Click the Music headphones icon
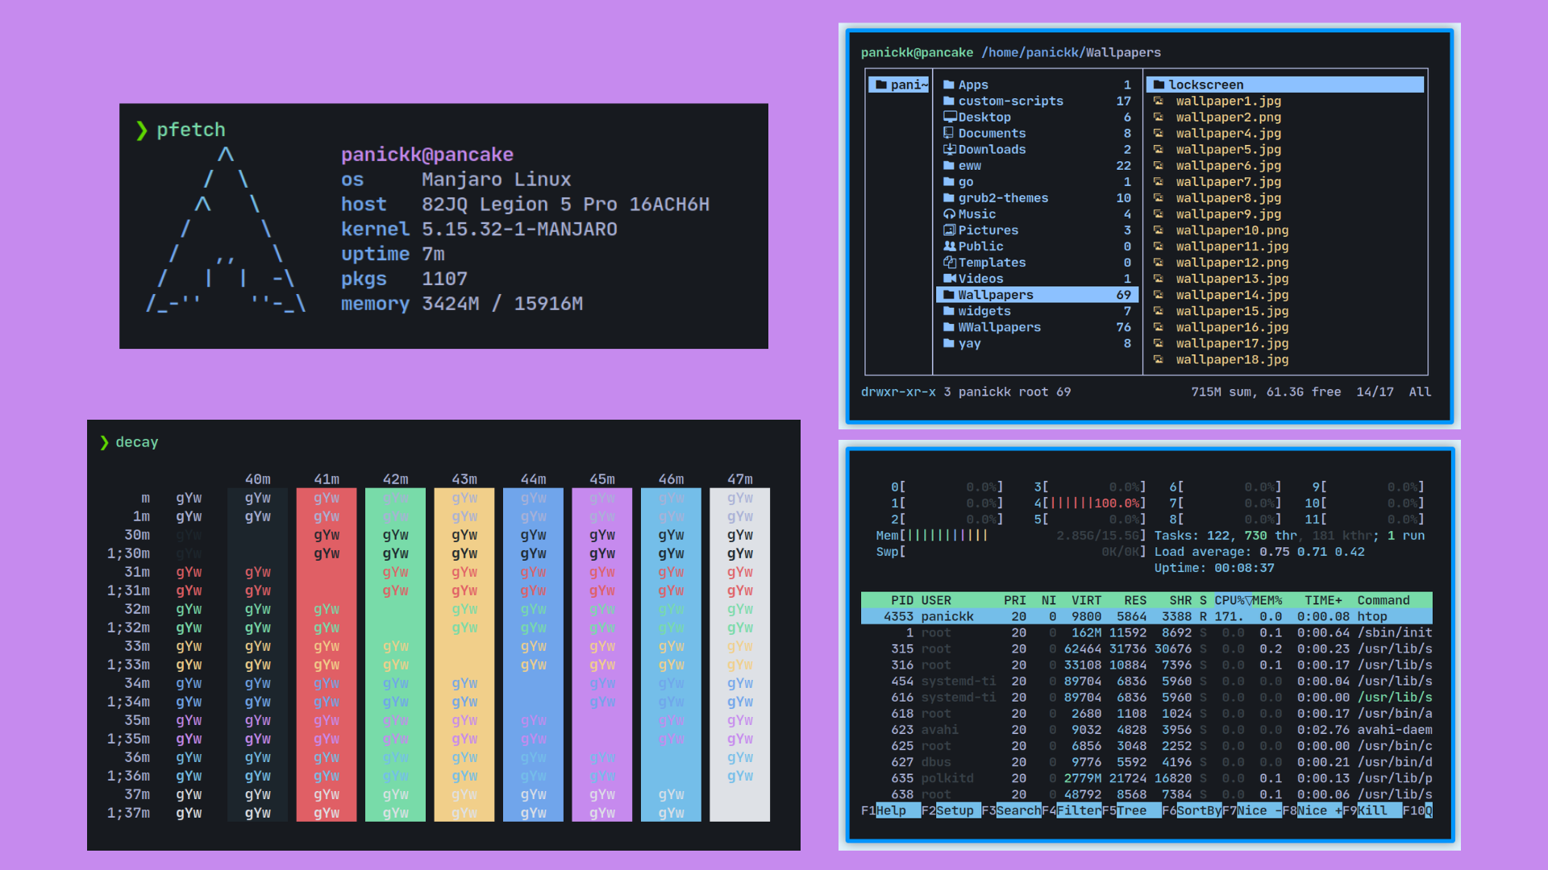The height and width of the screenshot is (870, 1548). point(950,214)
